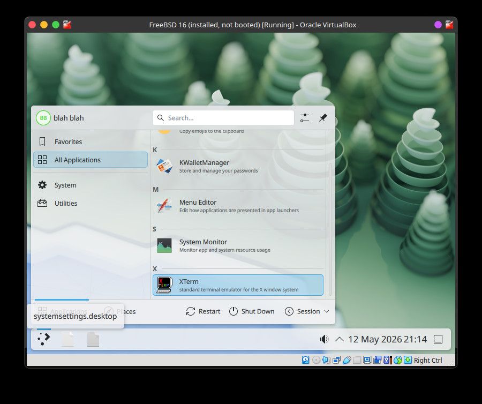The height and width of the screenshot is (404, 482).
Task: Open launcher configure sliders icon
Action: tap(305, 118)
